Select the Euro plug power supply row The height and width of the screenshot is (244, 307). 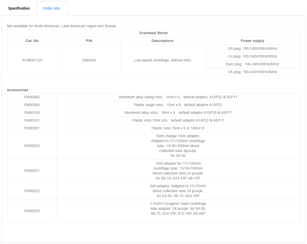pyautogui.click(x=253, y=64)
